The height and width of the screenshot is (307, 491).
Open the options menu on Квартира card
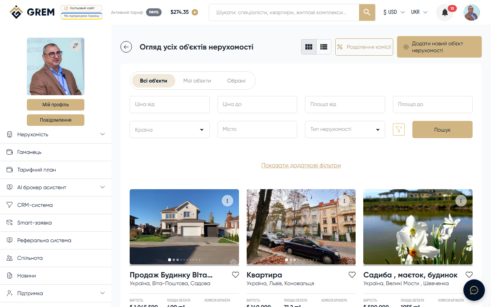click(344, 200)
